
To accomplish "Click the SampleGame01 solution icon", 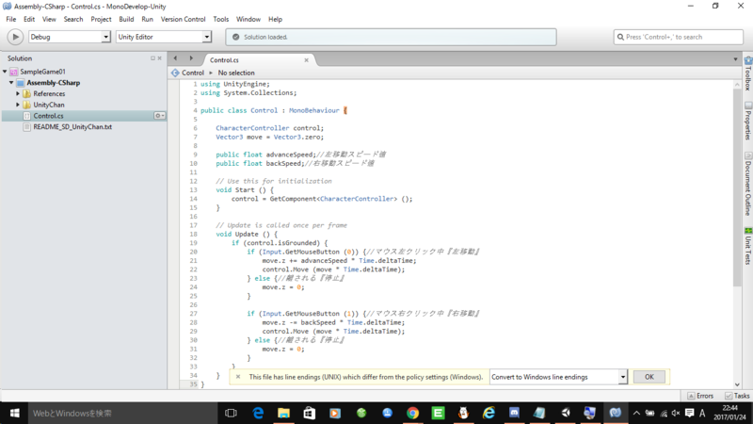I will [13, 72].
